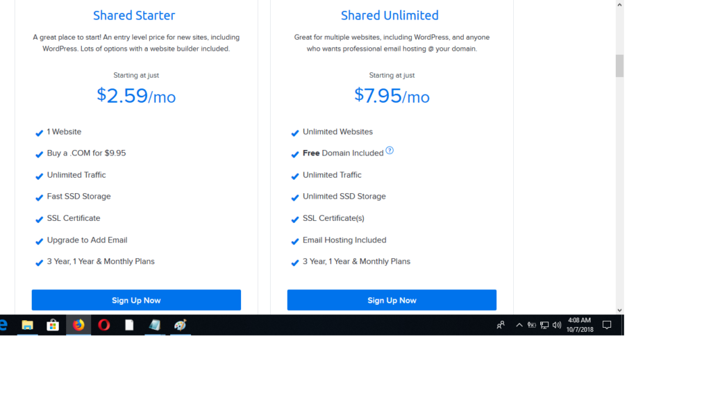The height and width of the screenshot is (400, 711).
Task: Open File Explorer from the taskbar
Action: 27,325
